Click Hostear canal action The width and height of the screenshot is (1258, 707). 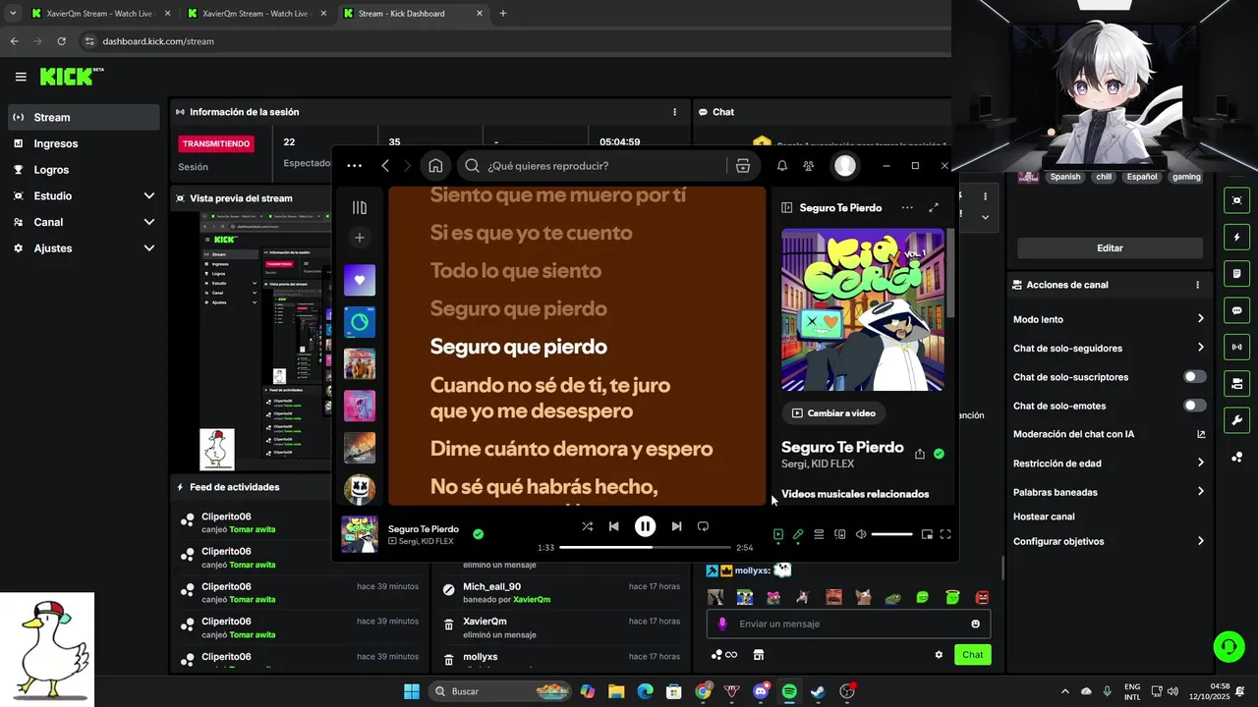coord(1044,517)
